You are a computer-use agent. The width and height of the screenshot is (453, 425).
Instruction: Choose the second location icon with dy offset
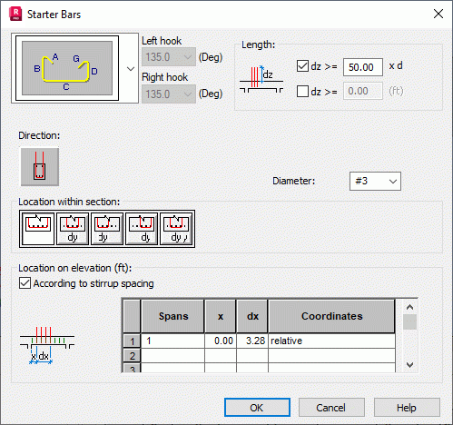point(73,229)
